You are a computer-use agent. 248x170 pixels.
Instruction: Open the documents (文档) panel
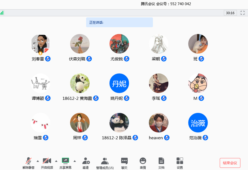click(x=161, y=161)
